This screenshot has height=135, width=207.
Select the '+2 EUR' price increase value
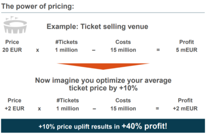(x=14, y=108)
